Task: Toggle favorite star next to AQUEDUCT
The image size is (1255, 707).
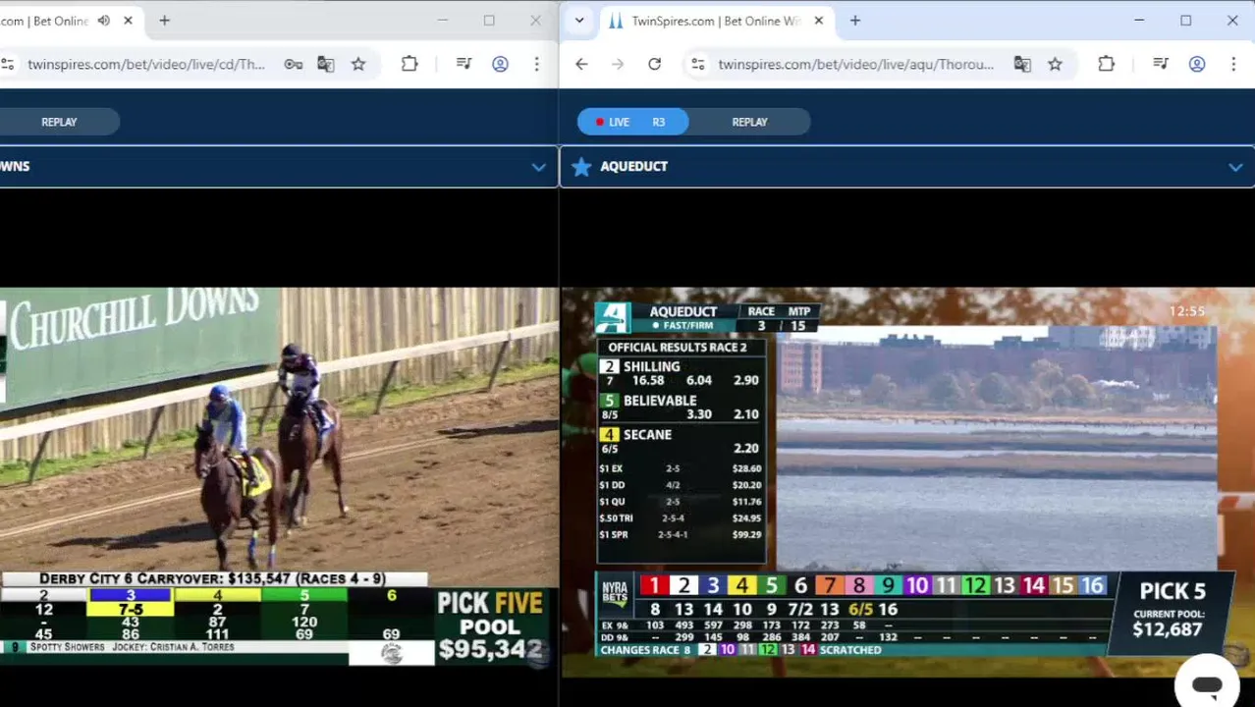Action: 581,167
